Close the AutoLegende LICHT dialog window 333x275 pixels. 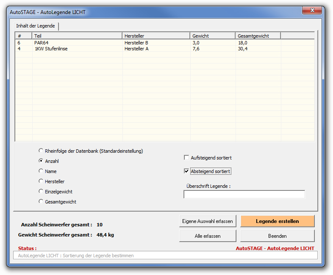313,11
